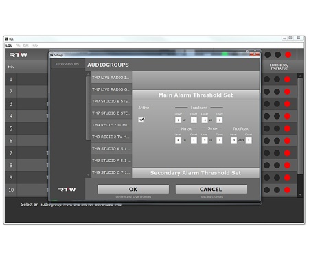Click the audiogroup list scroll-down arrow
309x261 pixels.
89,175
